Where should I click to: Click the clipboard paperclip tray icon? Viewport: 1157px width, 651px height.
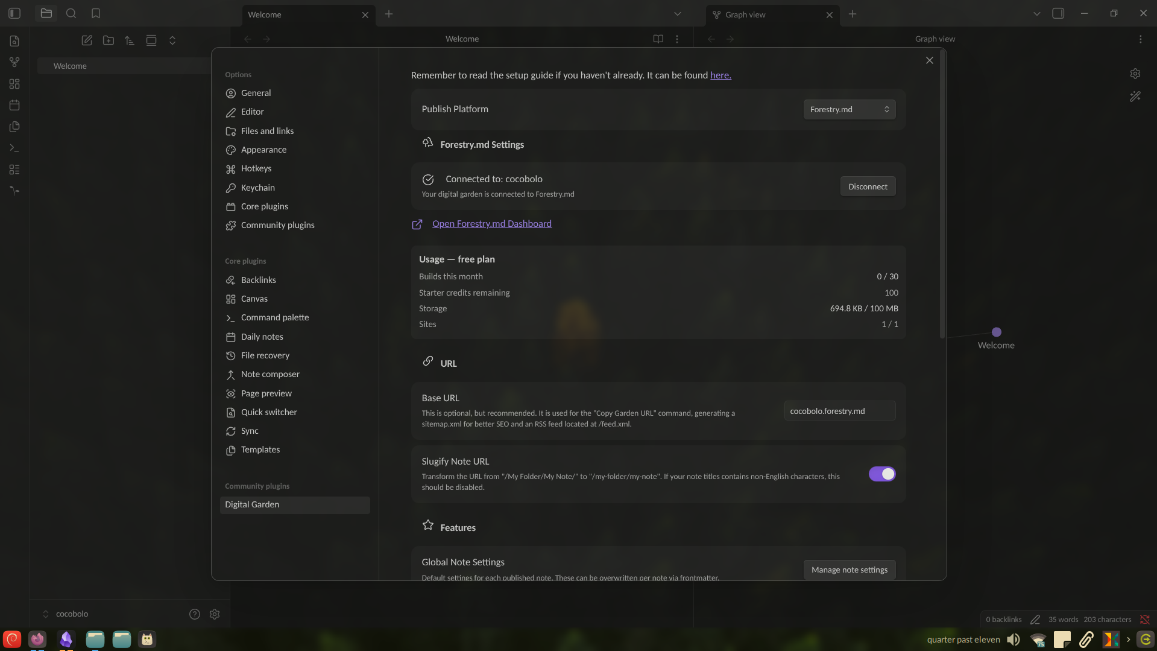click(1086, 640)
